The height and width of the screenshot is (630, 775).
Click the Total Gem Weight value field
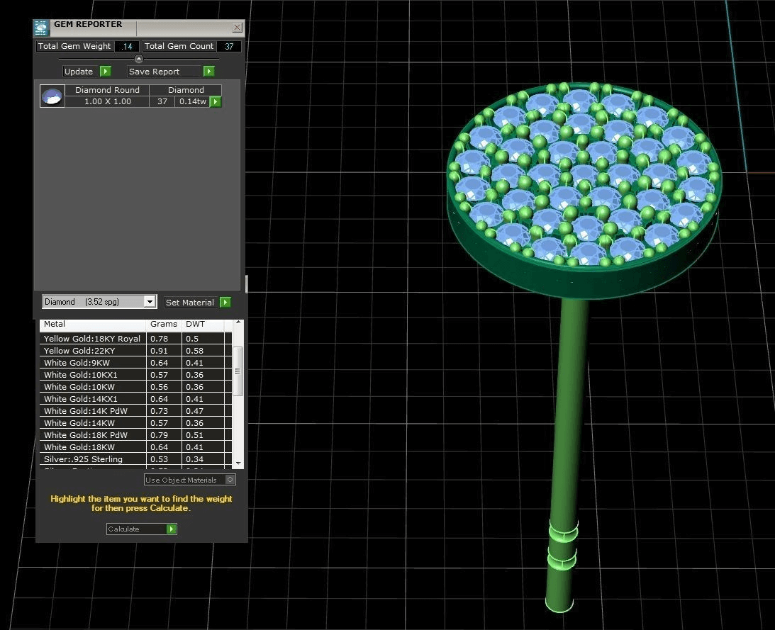coord(128,47)
